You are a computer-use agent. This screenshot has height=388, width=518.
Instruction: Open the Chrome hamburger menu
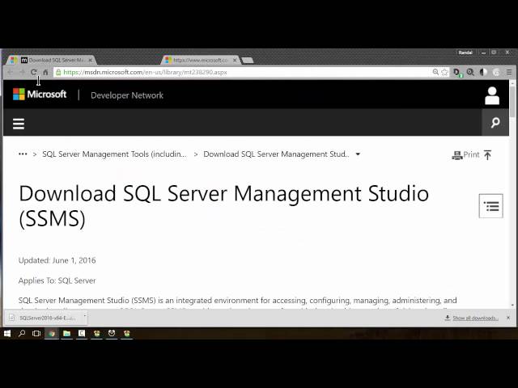pyautogui.click(x=509, y=72)
